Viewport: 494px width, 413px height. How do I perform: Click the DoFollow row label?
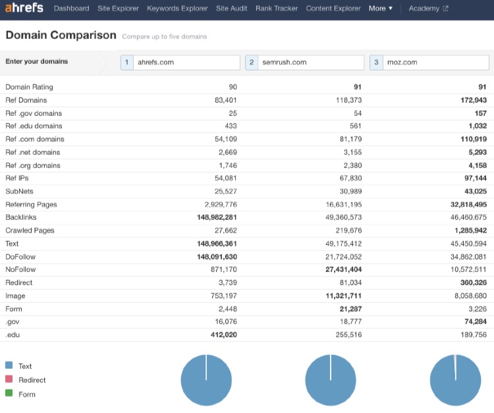20,257
